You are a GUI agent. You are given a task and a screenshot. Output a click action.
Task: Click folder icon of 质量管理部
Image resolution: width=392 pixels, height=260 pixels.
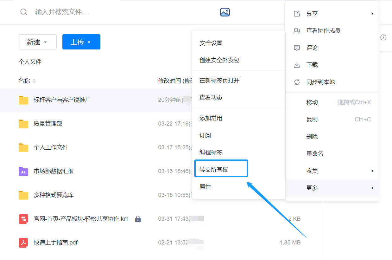coord(23,124)
